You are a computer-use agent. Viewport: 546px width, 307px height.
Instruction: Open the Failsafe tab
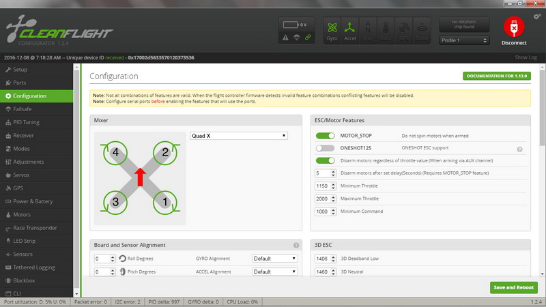point(37,109)
